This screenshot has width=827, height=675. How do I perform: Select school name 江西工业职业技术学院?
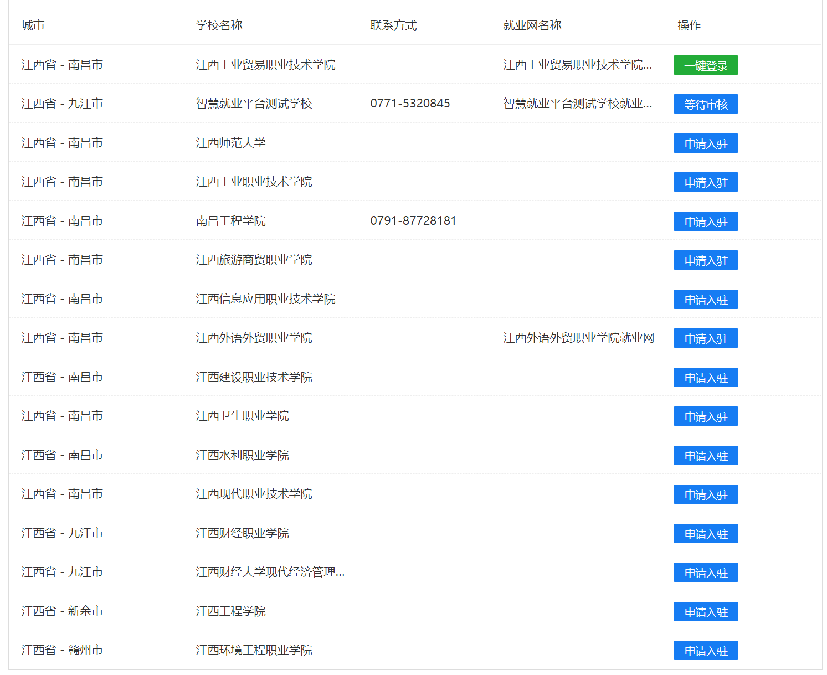click(x=254, y=182)
